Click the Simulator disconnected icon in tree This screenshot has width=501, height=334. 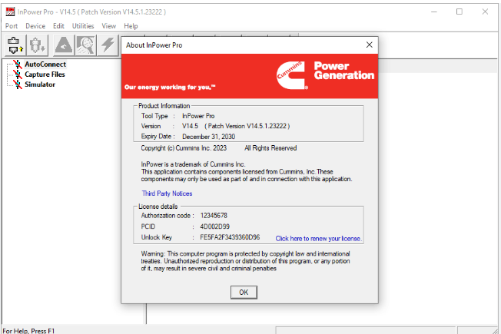[x=16, y=84]
